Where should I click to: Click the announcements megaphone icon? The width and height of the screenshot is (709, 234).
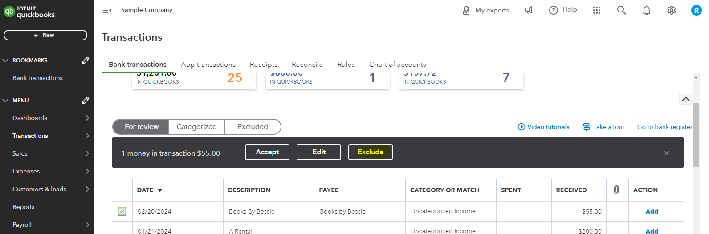[529, 10]
